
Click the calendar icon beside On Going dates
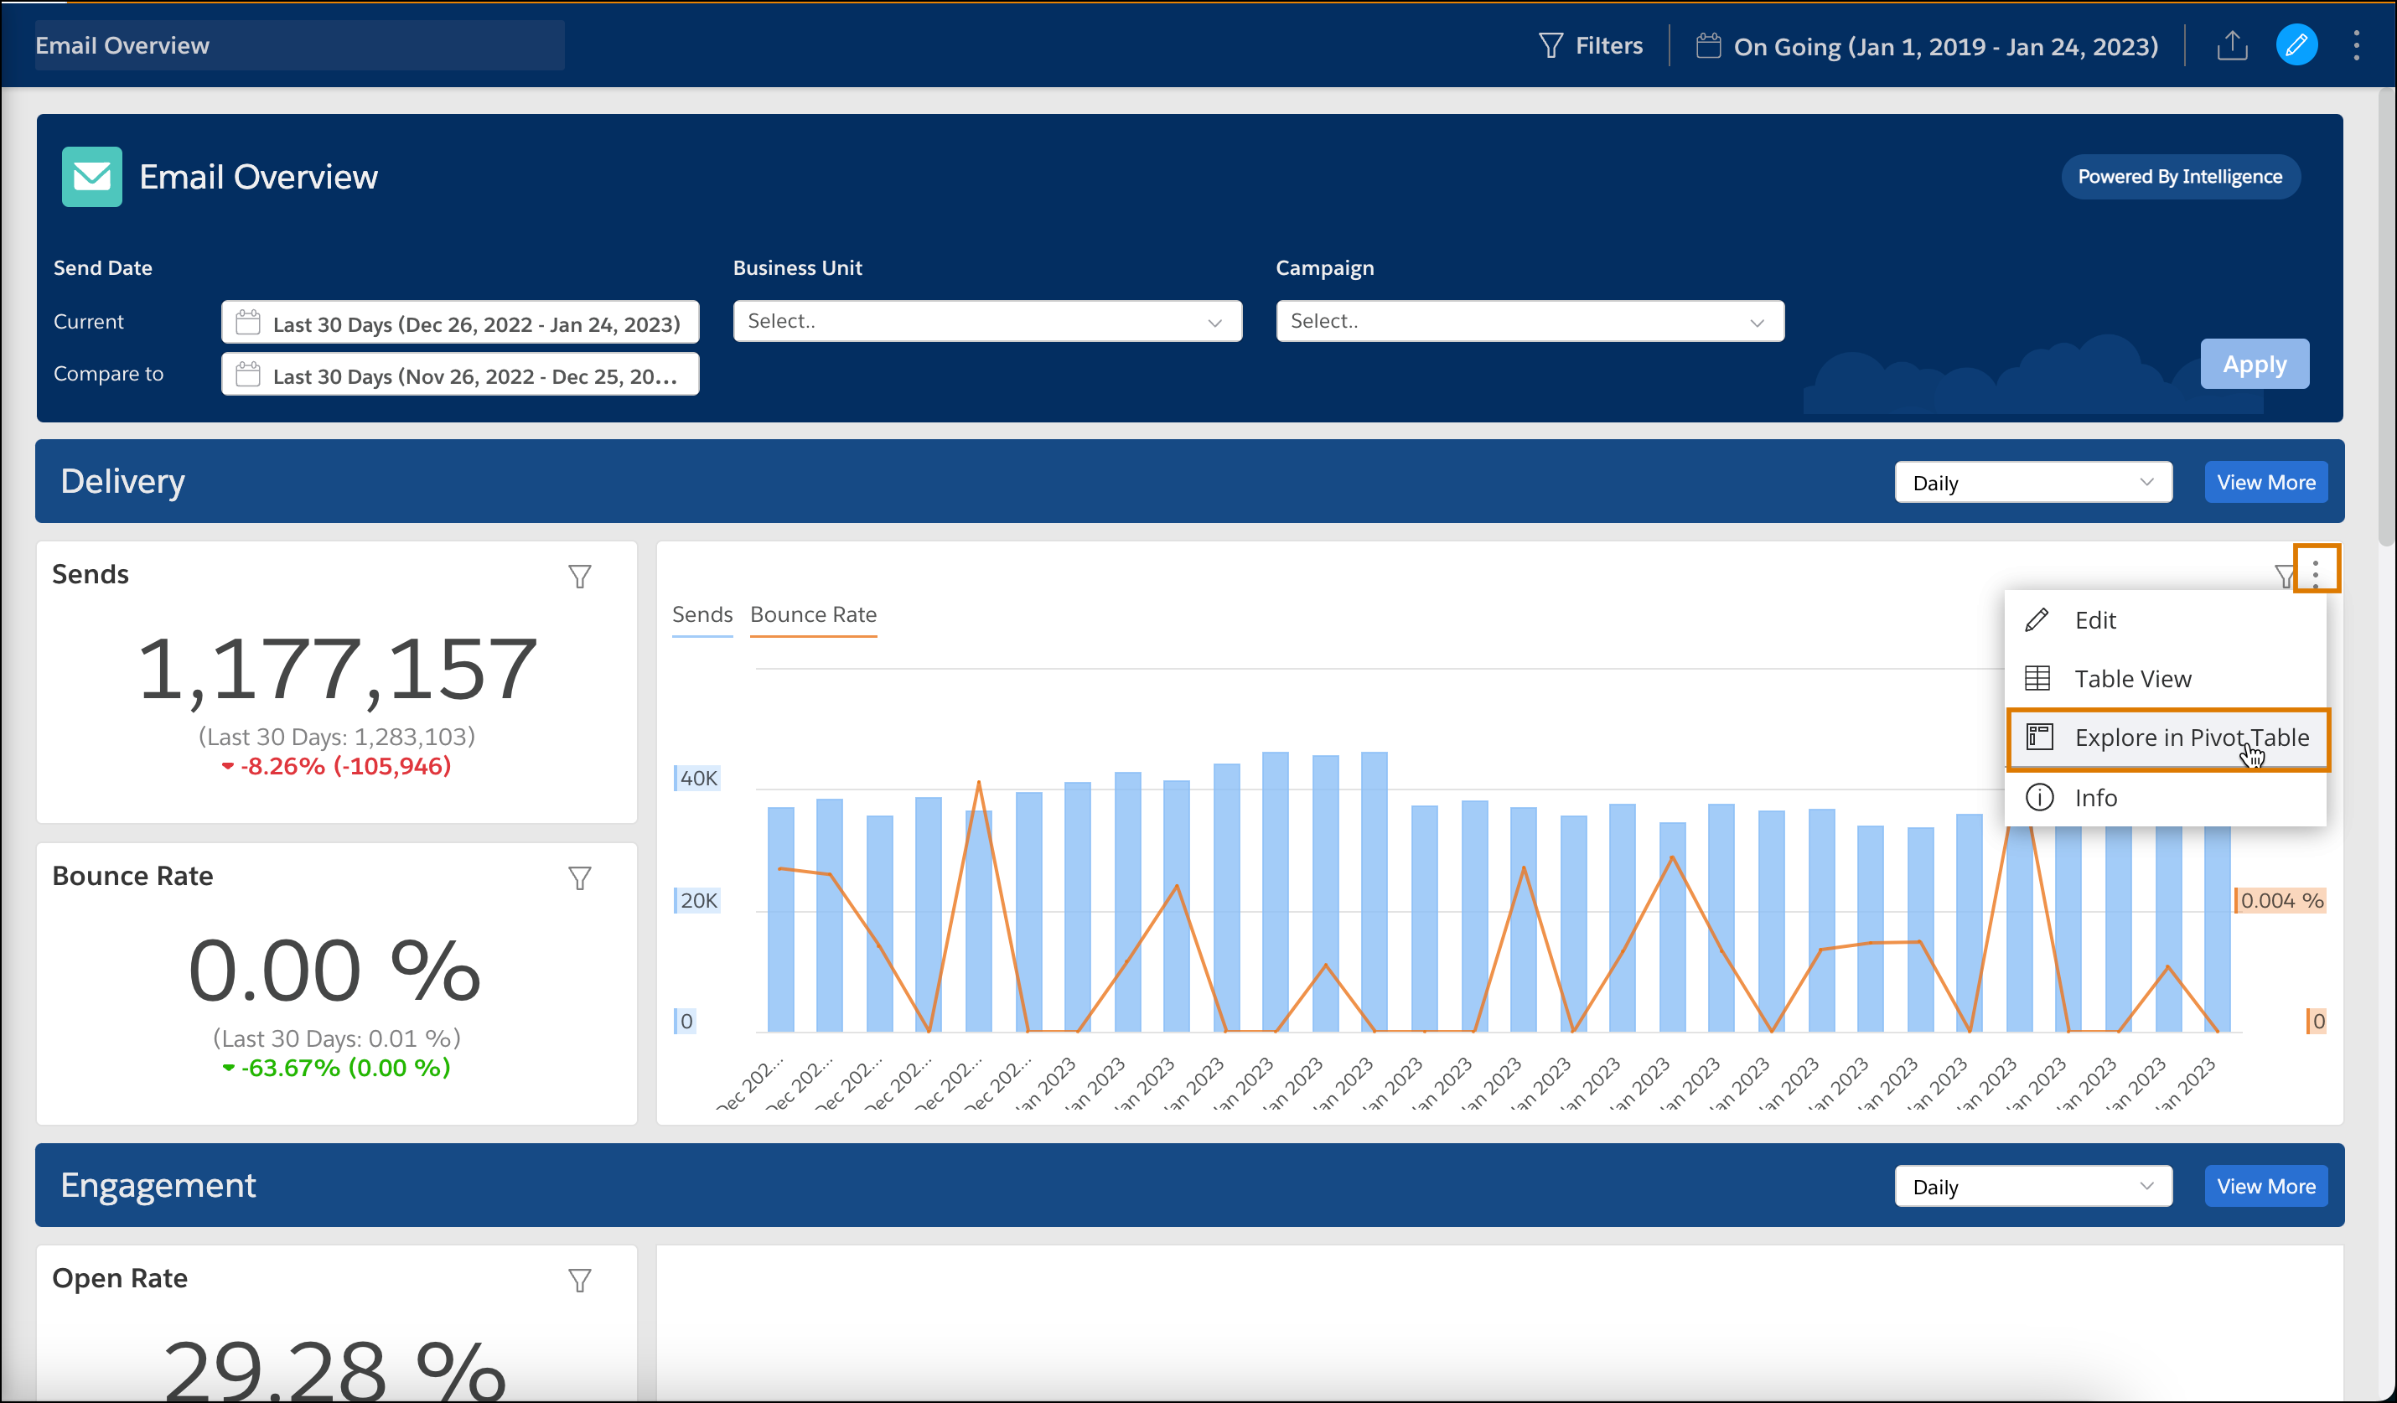point(1707,44)
